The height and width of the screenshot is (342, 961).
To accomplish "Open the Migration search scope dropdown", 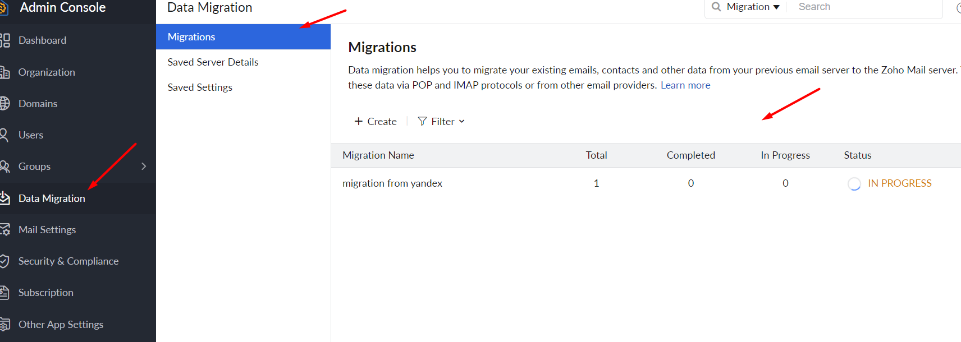I will coord(753,7).
